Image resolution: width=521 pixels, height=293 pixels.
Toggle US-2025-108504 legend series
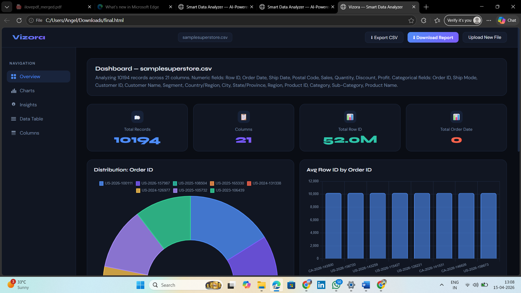point(190,183)
